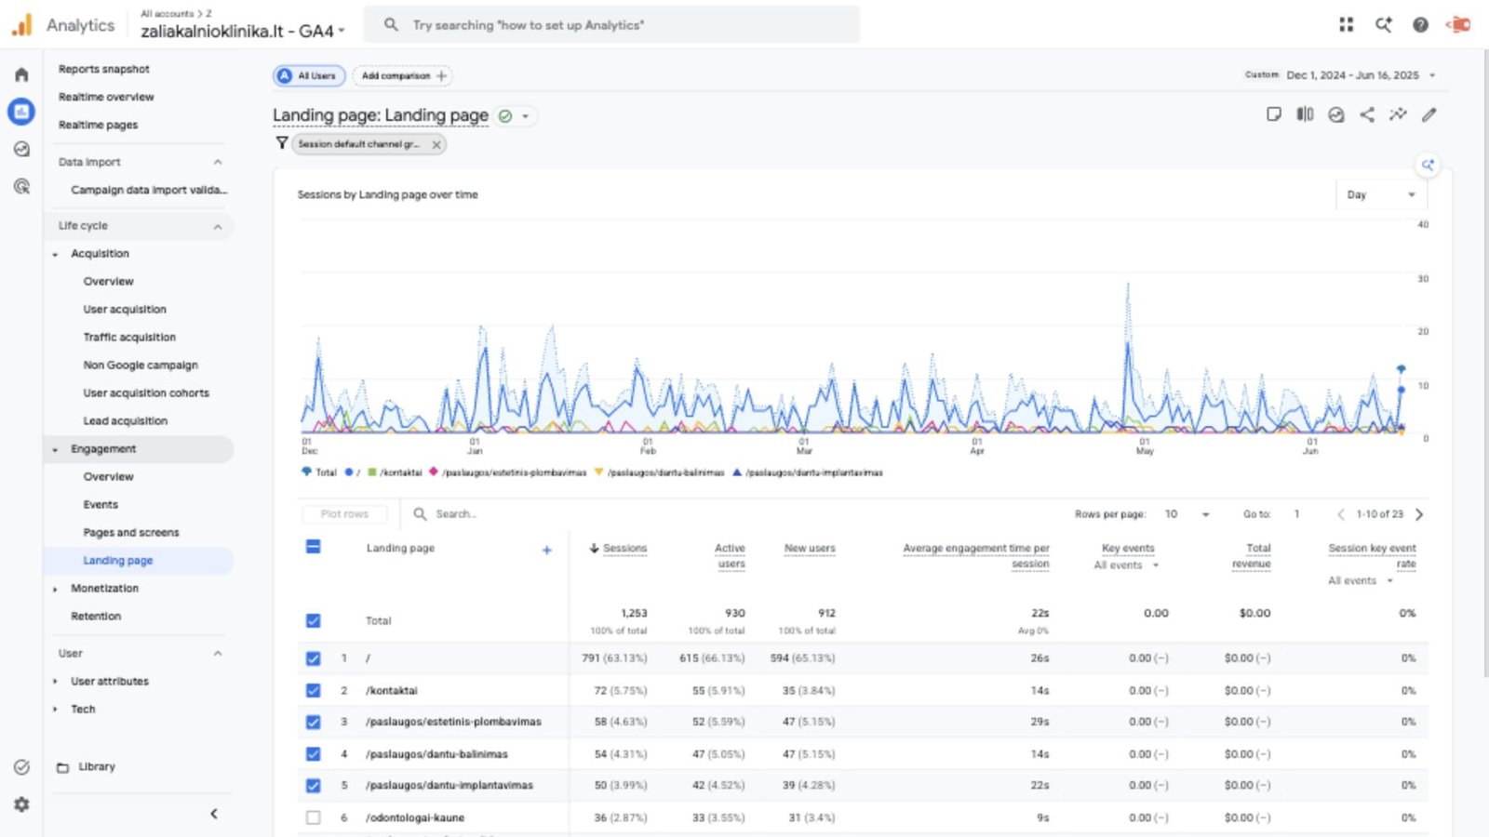
Task: Check the /odontologai-kaune row checkbox
Action: coord(314,818)
